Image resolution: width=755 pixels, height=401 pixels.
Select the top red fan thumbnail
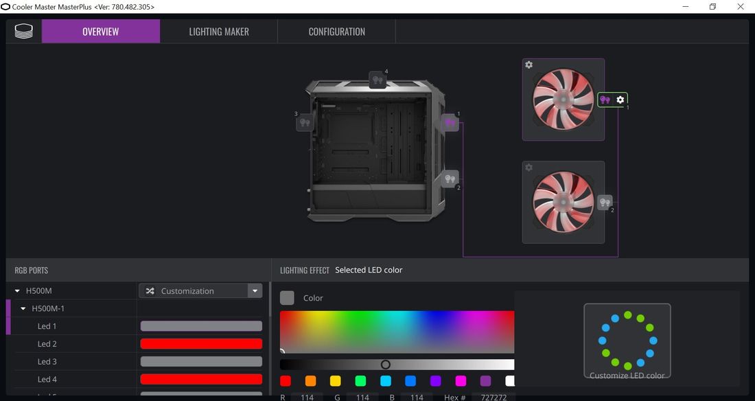click(563, 100)
